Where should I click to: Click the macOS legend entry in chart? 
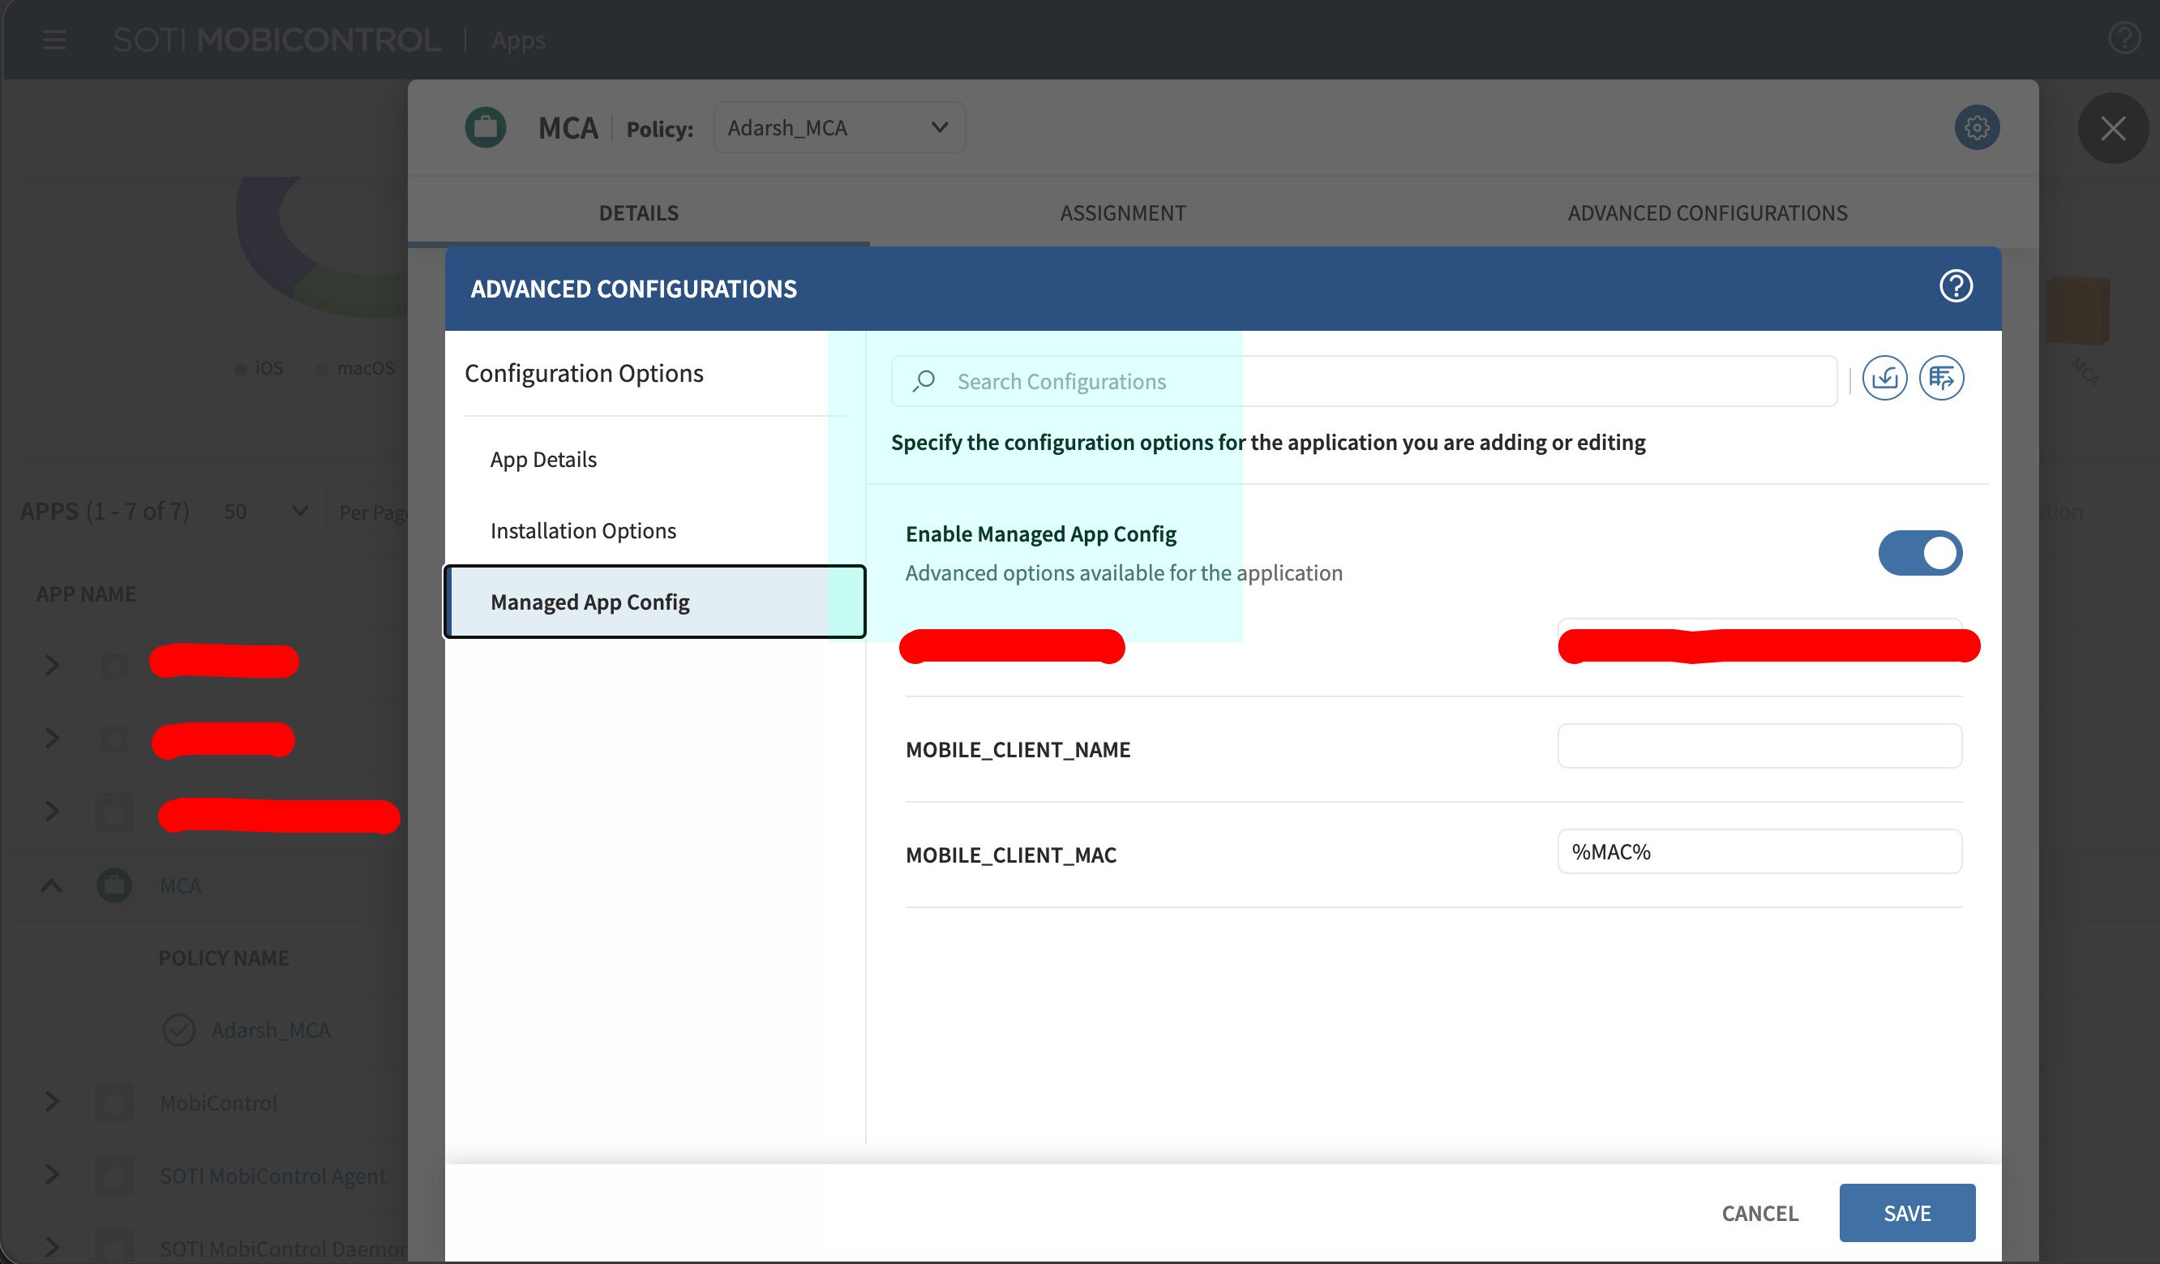pos(356,367)
